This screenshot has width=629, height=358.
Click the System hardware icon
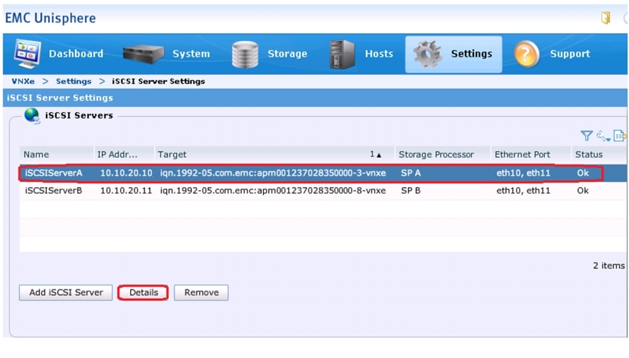[x=143, y=54]
